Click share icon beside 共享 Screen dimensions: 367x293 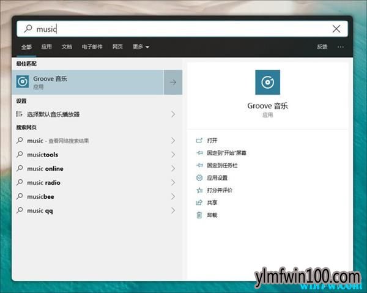click(199, 202)
